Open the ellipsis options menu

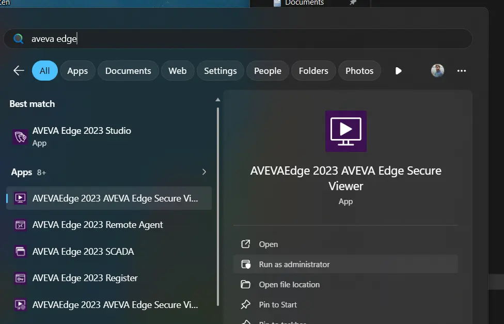point(461,70)
